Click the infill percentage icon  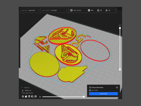89,10
